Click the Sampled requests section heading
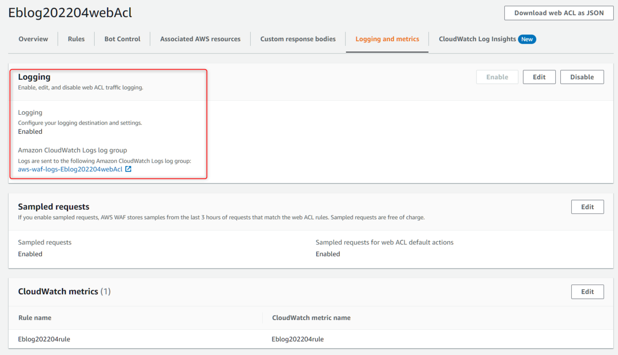 pyautogui.click(x=54, y=207)
